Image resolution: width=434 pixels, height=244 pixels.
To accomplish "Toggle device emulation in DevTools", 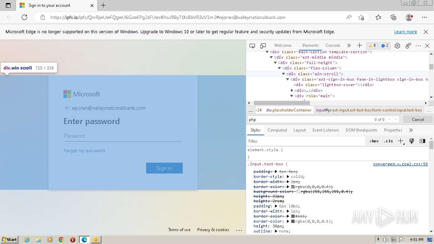I will tap(263, 46).
